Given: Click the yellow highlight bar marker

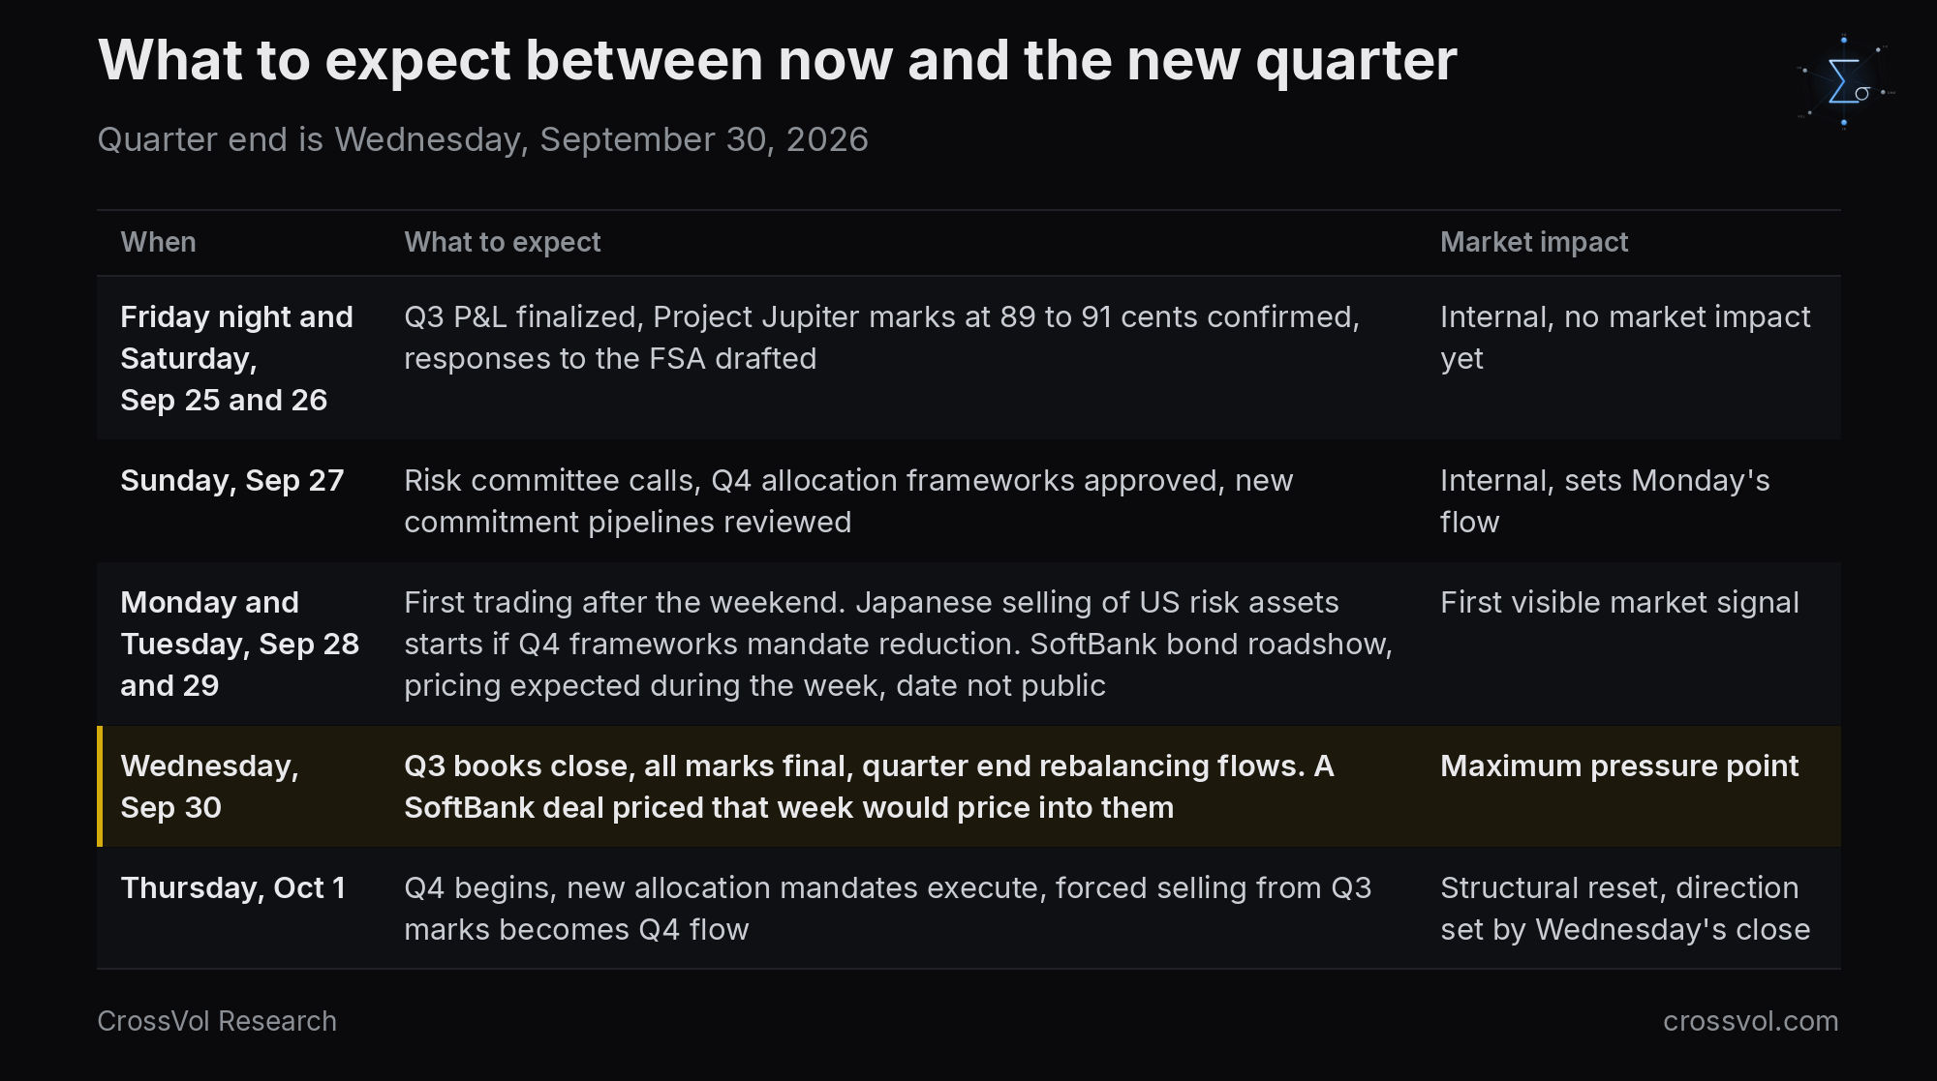Looking at the screenshot, I should (100, 787).
